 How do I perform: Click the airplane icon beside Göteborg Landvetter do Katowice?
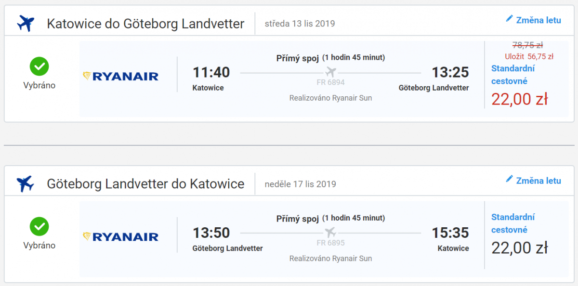(x=26, y=183)
